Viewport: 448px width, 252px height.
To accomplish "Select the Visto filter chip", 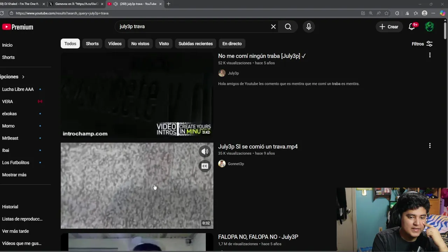I will (164, 44).
